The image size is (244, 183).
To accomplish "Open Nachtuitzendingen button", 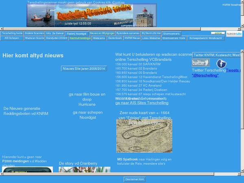I will [x=80, y=38].
